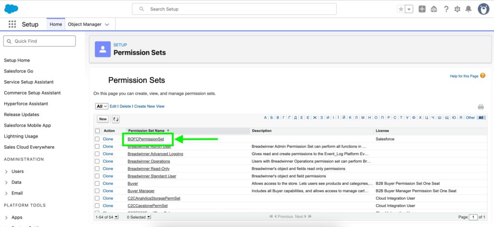Click the Permission Sets header person icon
The width and height of the screenshot is (494, 227).
point(103,49)
